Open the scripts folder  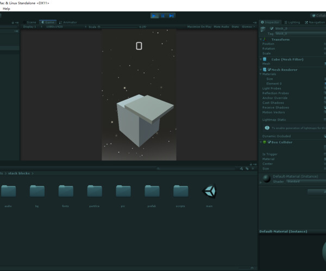(181, 191)
